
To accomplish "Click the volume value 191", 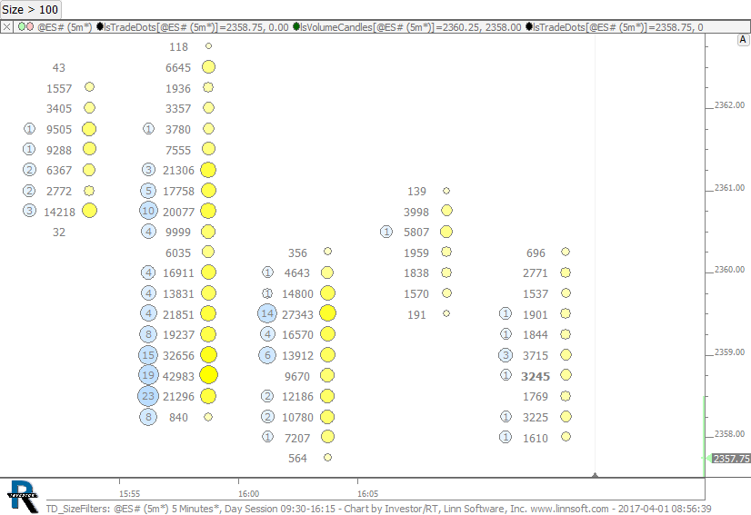I will pyautogui.click(x=416, y=315).
